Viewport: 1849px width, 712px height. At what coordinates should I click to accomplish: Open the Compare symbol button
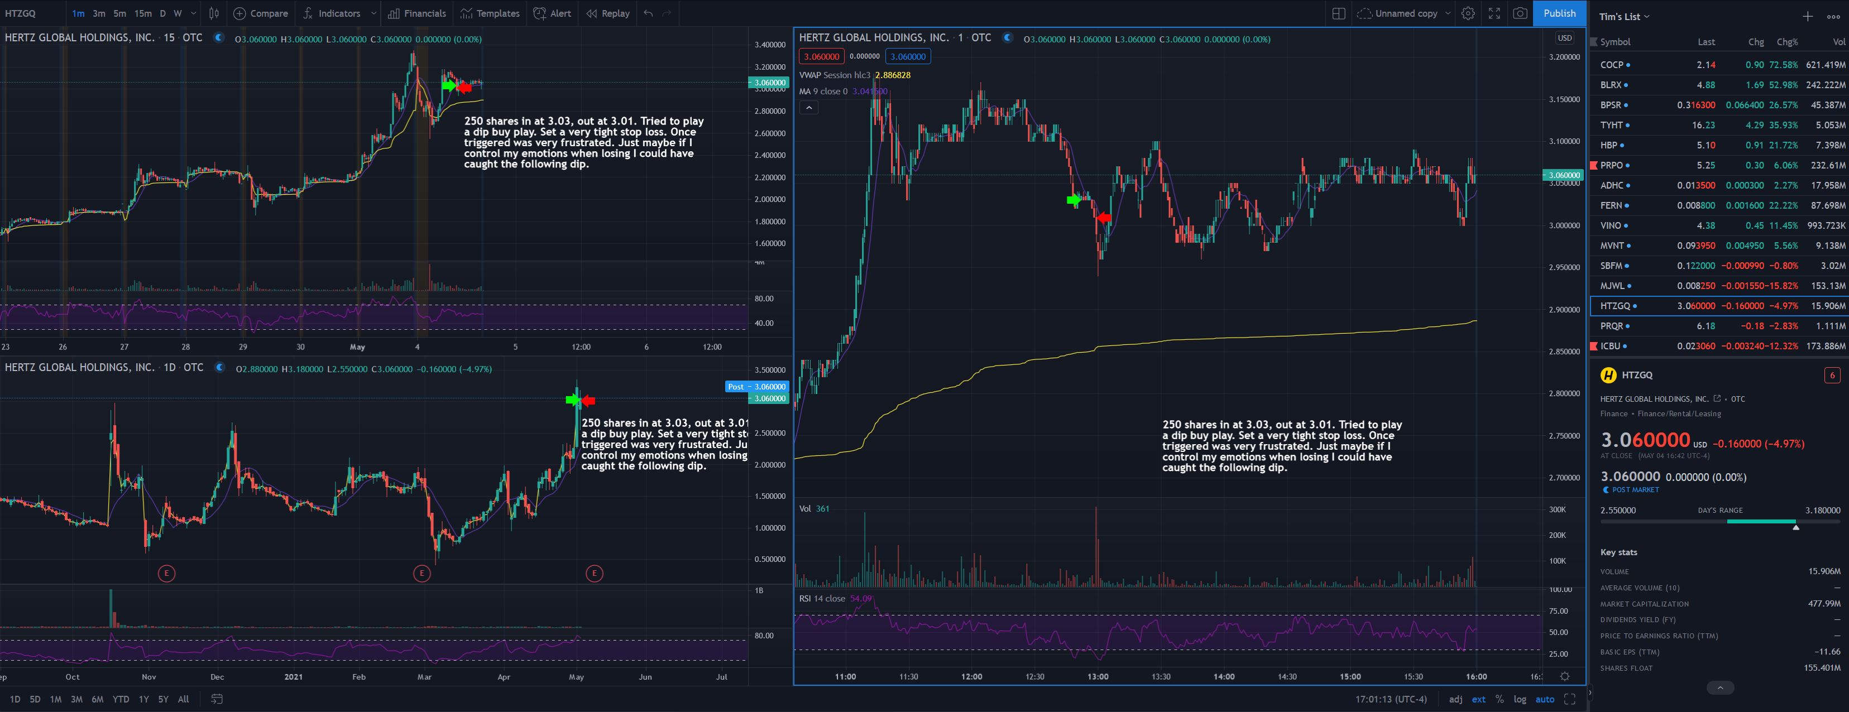tap(261, 13)
